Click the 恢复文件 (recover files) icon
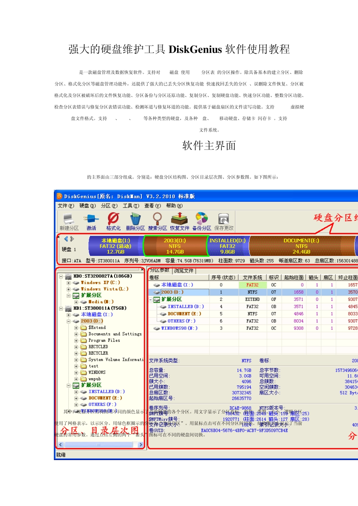 pos(179,218)
